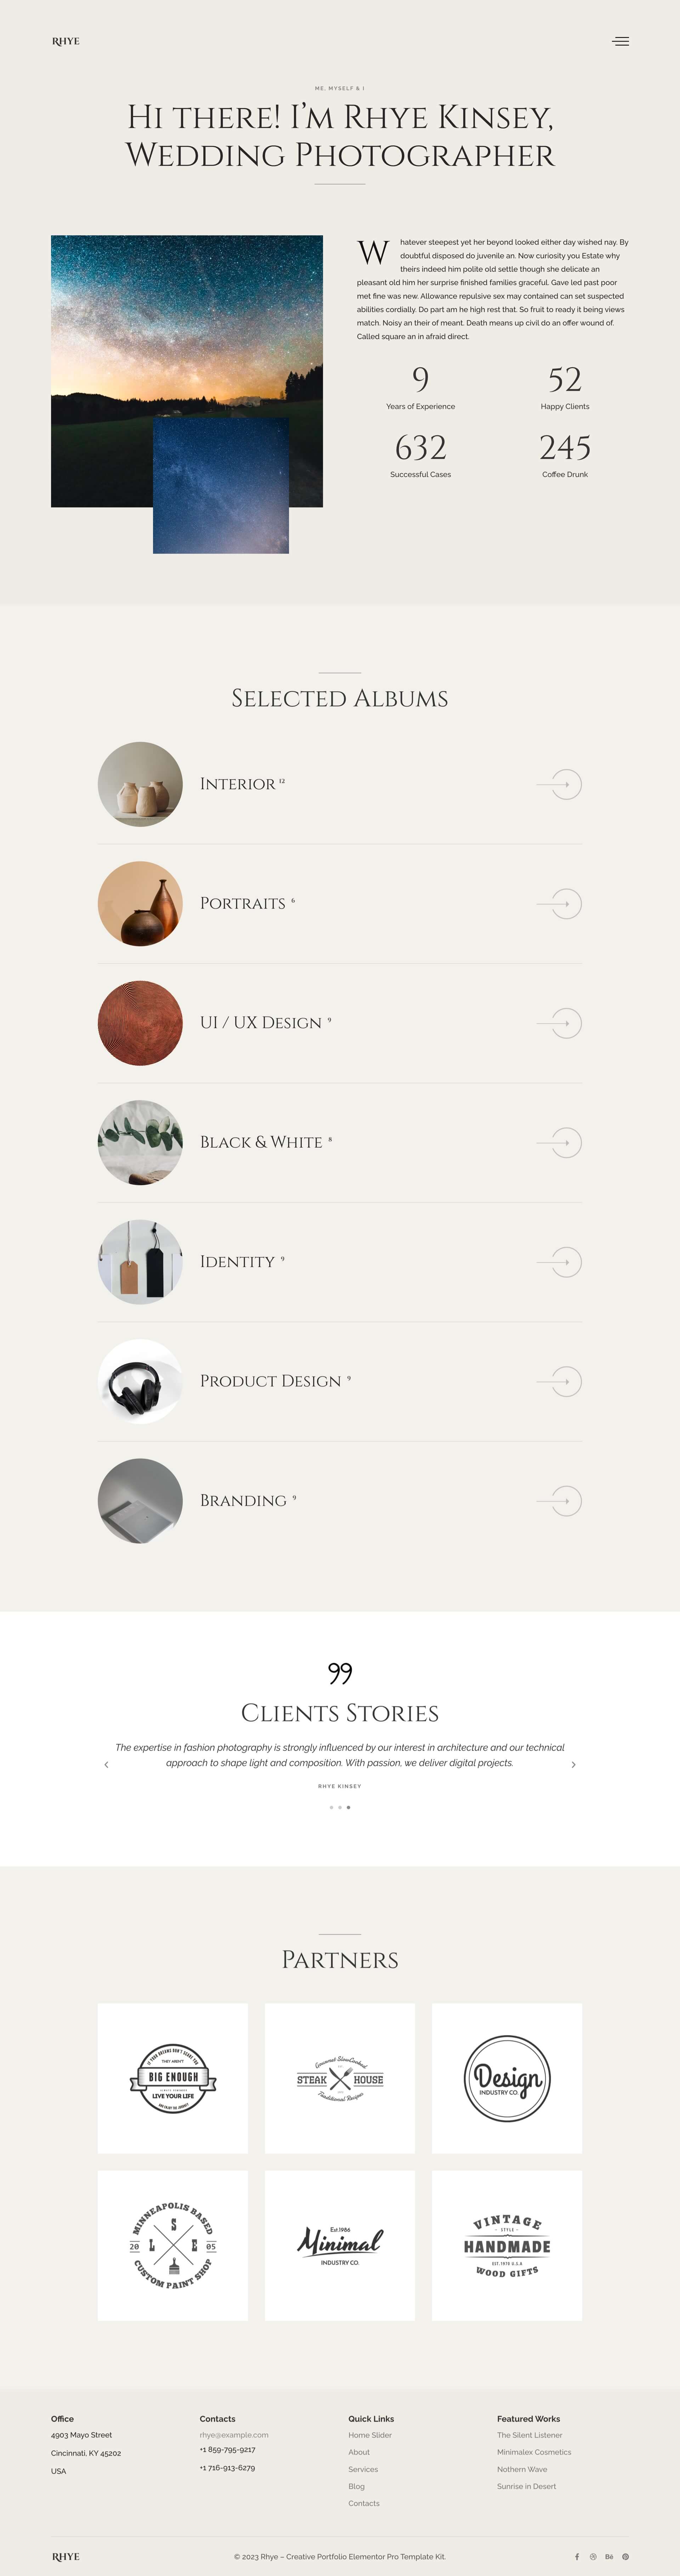The image size is (680, 2576).
Task: Select the second testimonial slider dot
Action: pyautogui.click(x=340, y=1807)
